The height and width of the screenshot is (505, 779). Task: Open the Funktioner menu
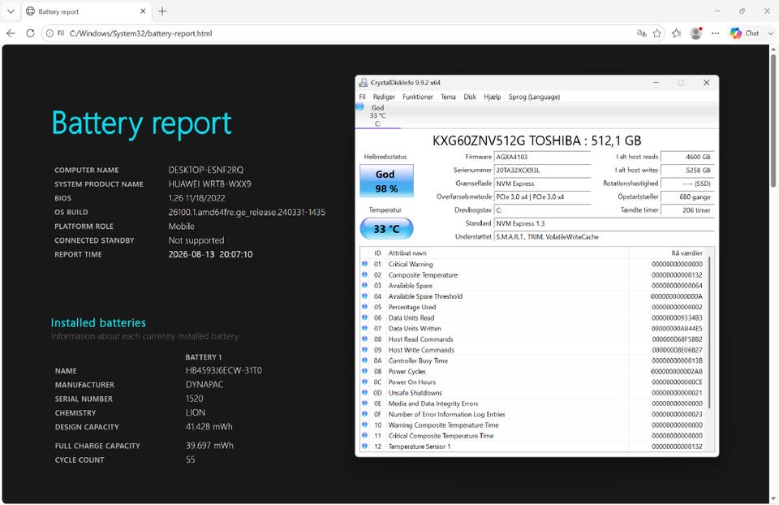[x=418, y=97]
